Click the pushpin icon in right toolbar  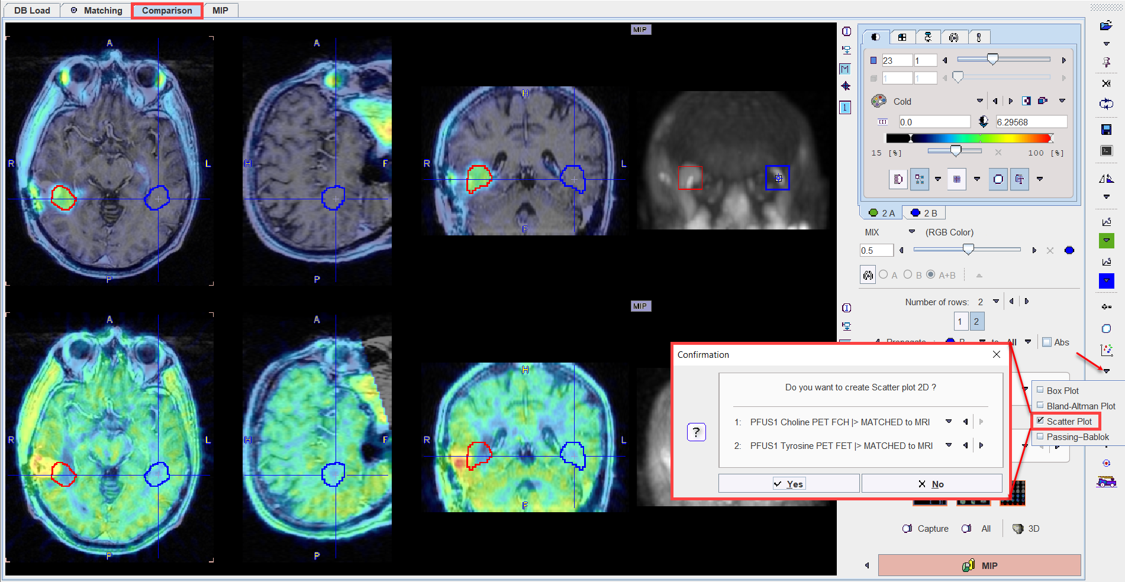pyautogui.click(x=1106, y=62)
